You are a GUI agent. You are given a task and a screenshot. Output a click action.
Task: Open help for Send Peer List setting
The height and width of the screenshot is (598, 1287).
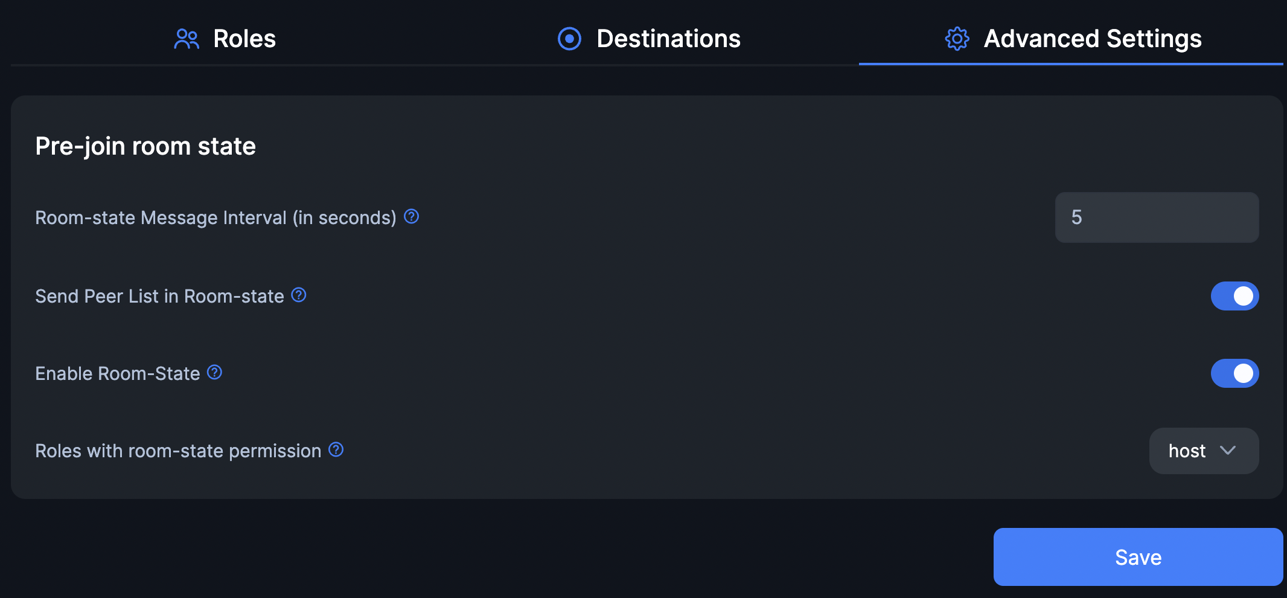(299, 295)
